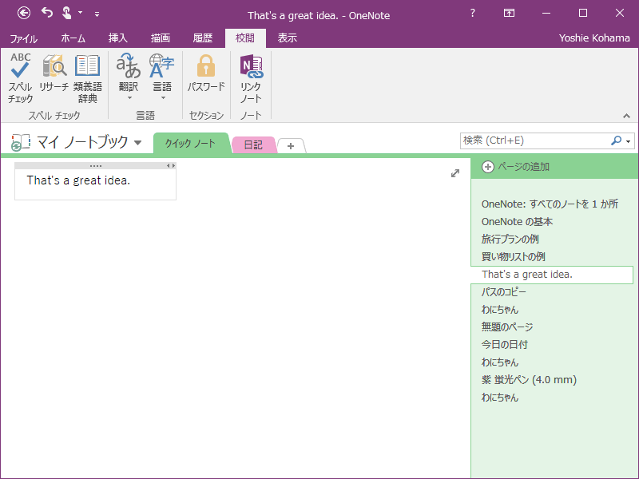639x479 pixels.
Task: Open the リサーチ research tool
Action: click(54, 73)
